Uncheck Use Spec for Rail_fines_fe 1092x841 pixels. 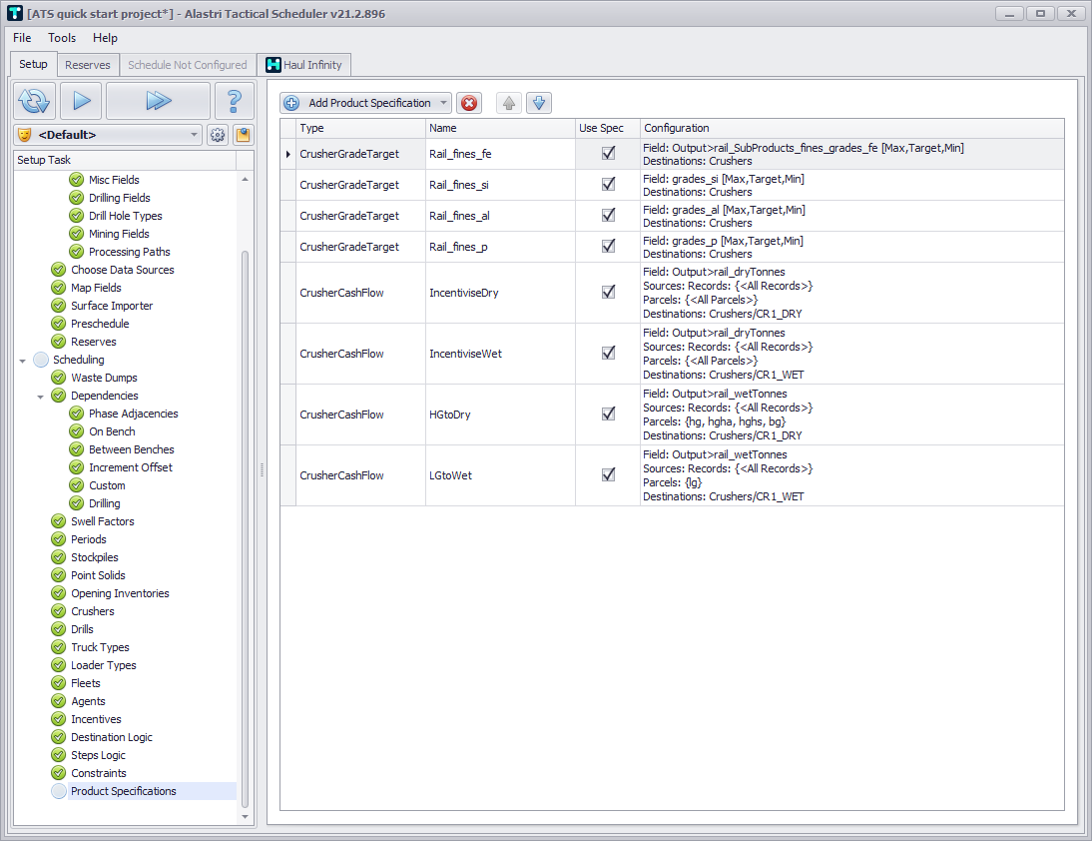608,154
